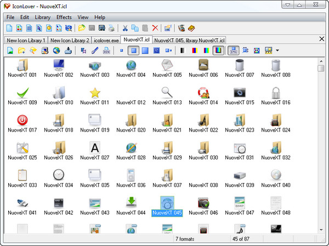Click the red X Delete icon
329x246 pixels.
tap(155, 28)
